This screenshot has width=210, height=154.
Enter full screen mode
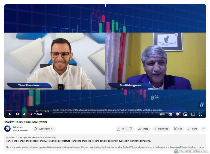200,114
